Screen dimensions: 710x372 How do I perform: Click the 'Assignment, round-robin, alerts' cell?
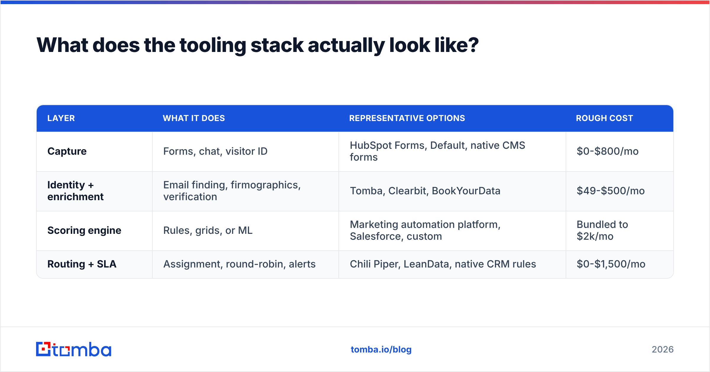[x=246, y=264]
